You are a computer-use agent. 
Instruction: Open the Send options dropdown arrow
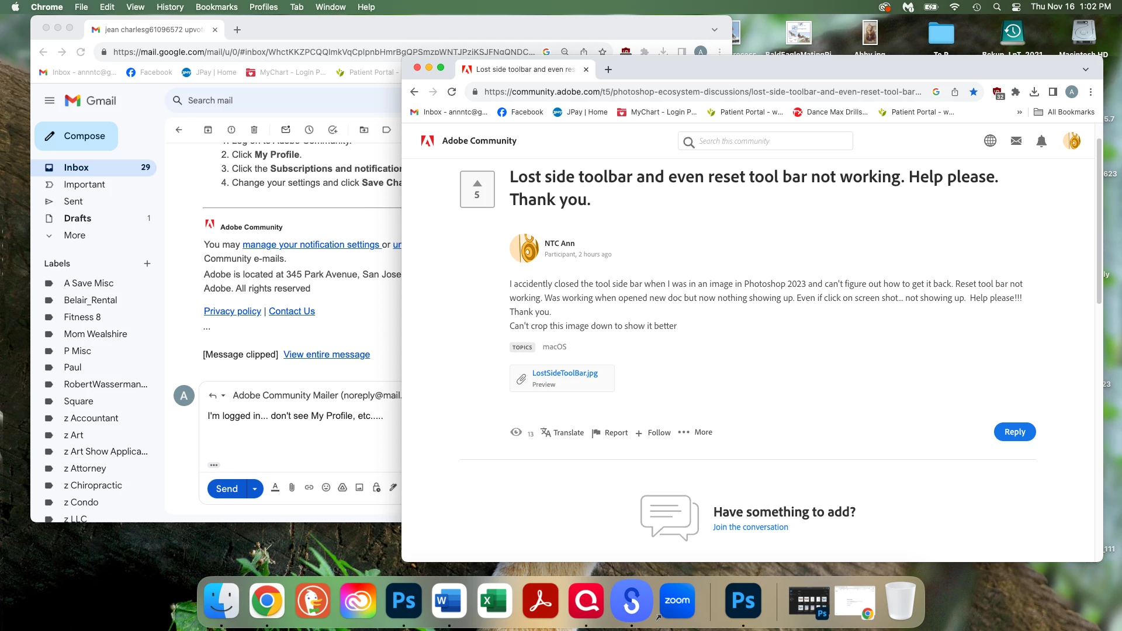click(255, 488)
